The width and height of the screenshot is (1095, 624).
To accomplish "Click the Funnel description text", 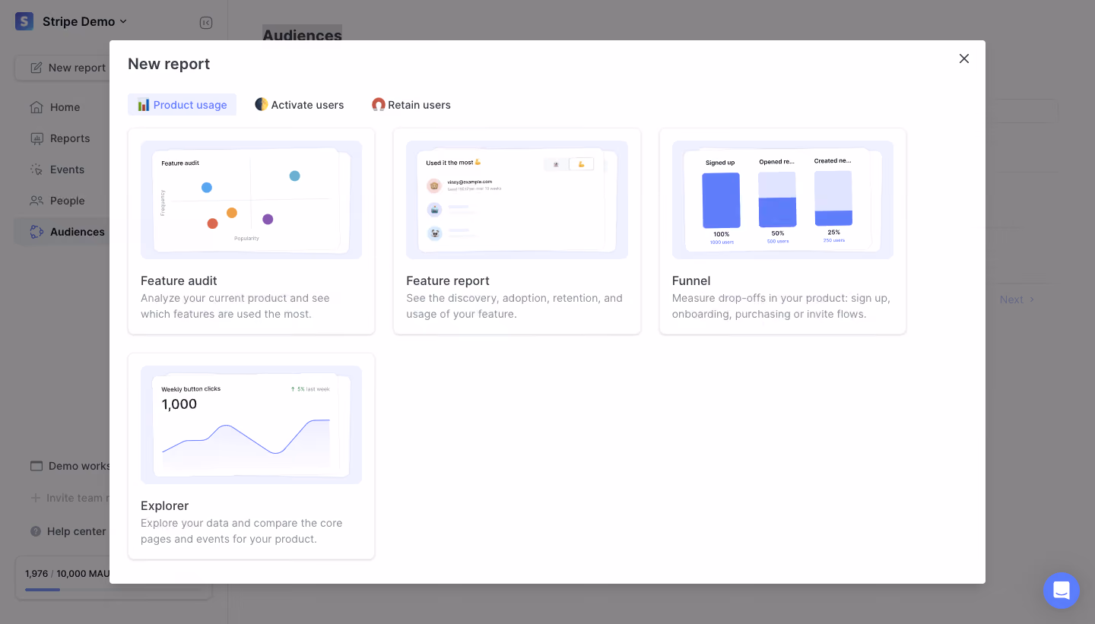I will pyautogui.click(x=781, y=306).
